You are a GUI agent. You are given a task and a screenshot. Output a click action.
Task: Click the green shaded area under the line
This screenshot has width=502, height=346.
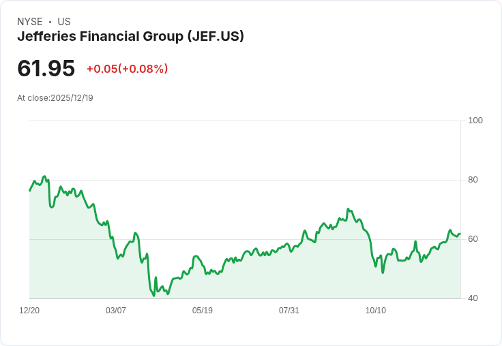pyautogui.click(x=273, y=279)
